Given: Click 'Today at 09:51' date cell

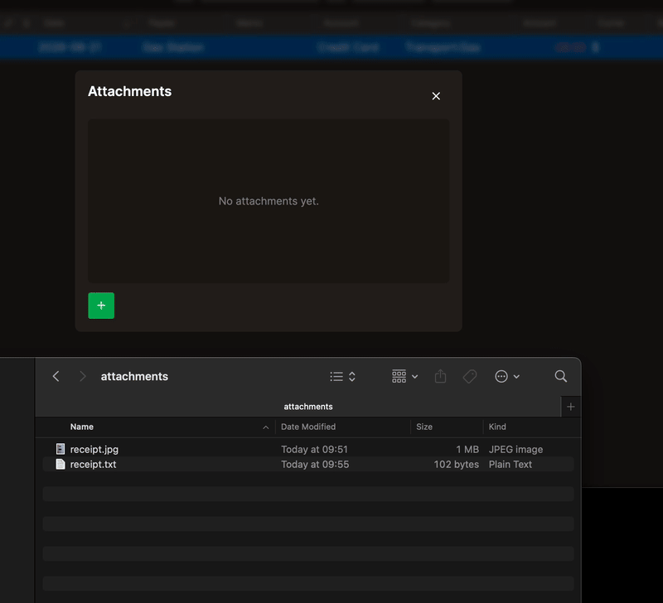Looking at the screenshot, I should tap(314, 449).
